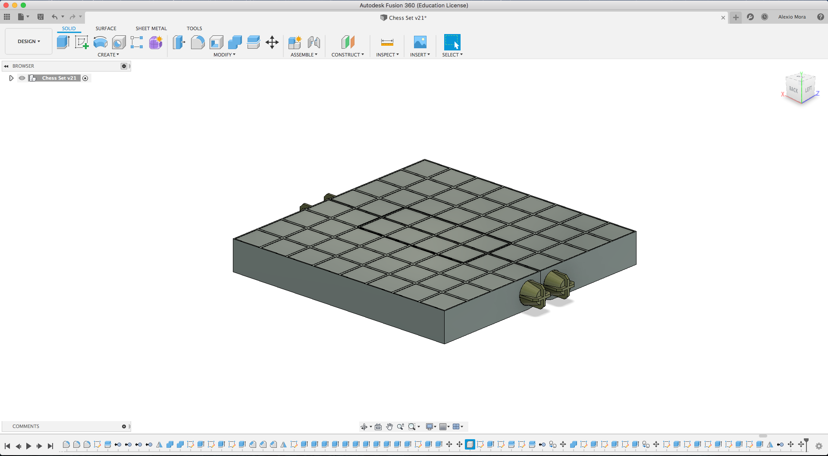The width and height of the screenshot is (828, 456).
Task: Open the File menu dropdown
Action: pyautogui.click(x=23, y=17)
